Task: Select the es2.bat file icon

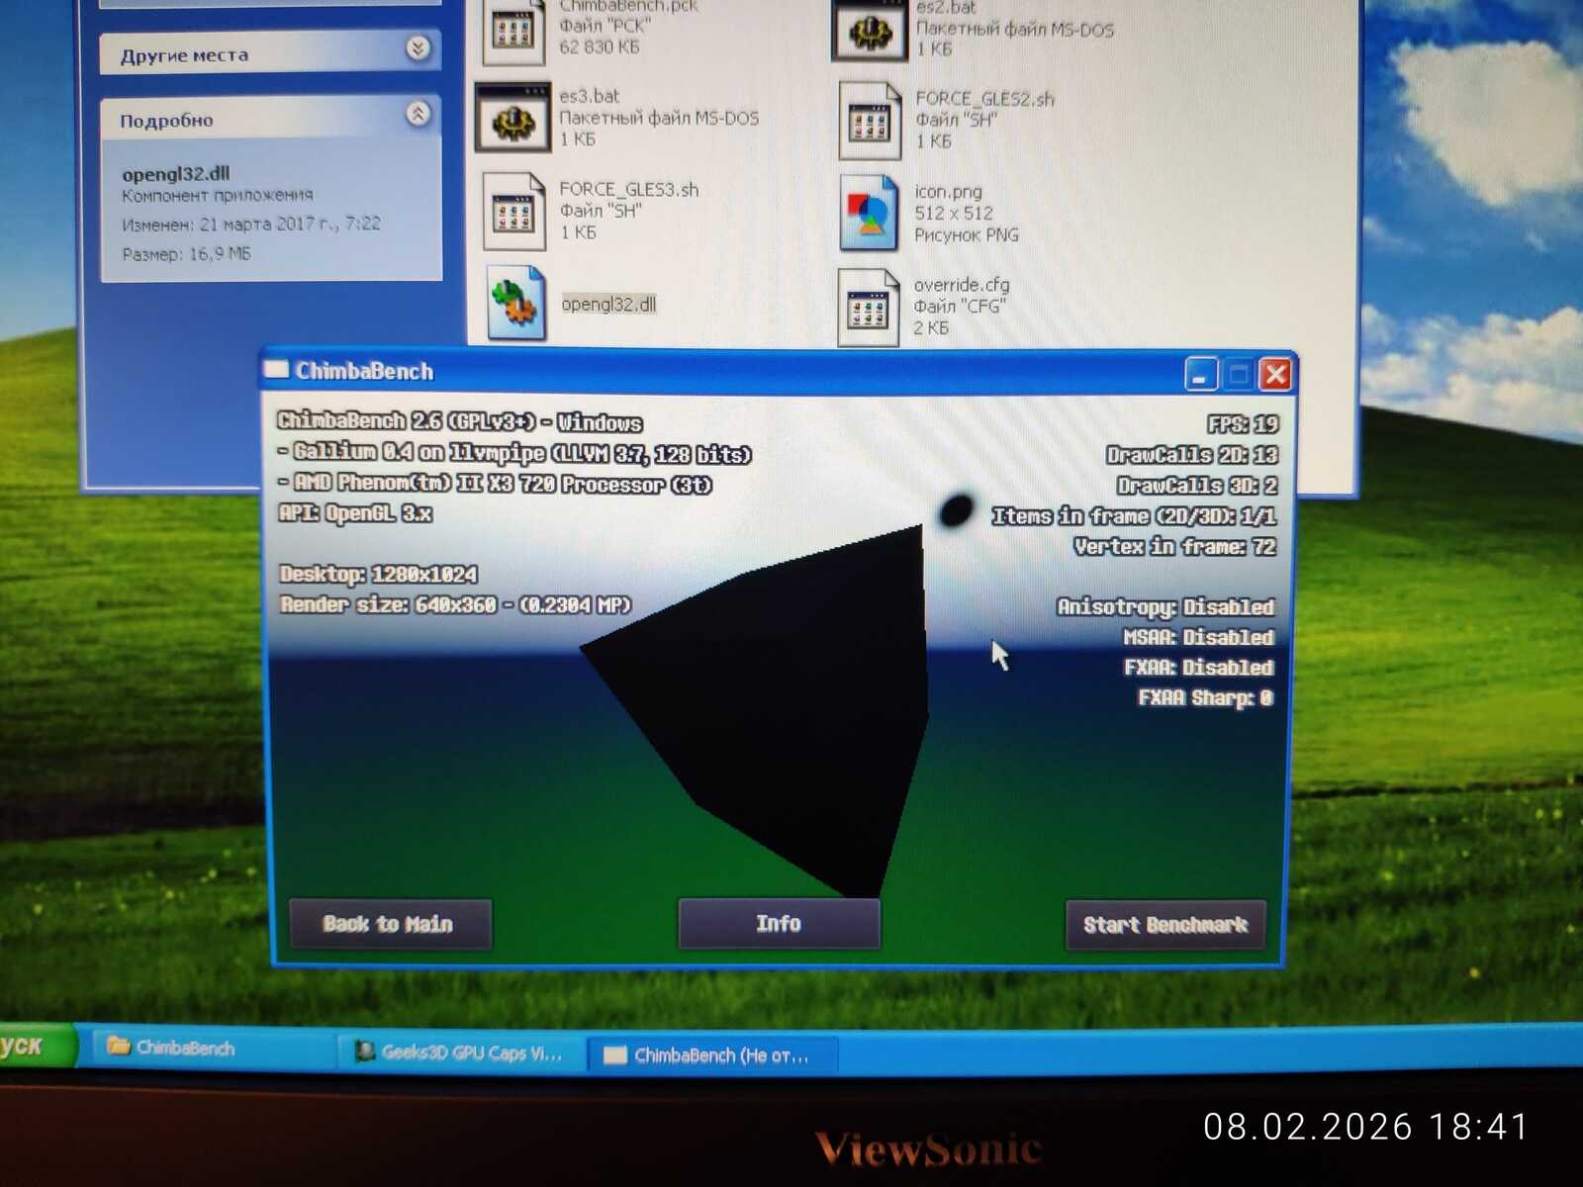Action: coord(870,30)
